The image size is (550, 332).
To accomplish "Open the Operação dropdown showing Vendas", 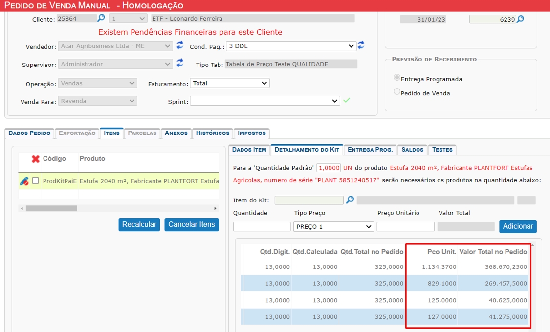I will pos(97,83).
